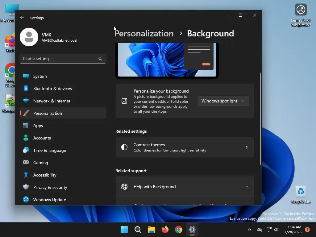
Task: Minimize the Settings window
Action: (x=226, y=15)
